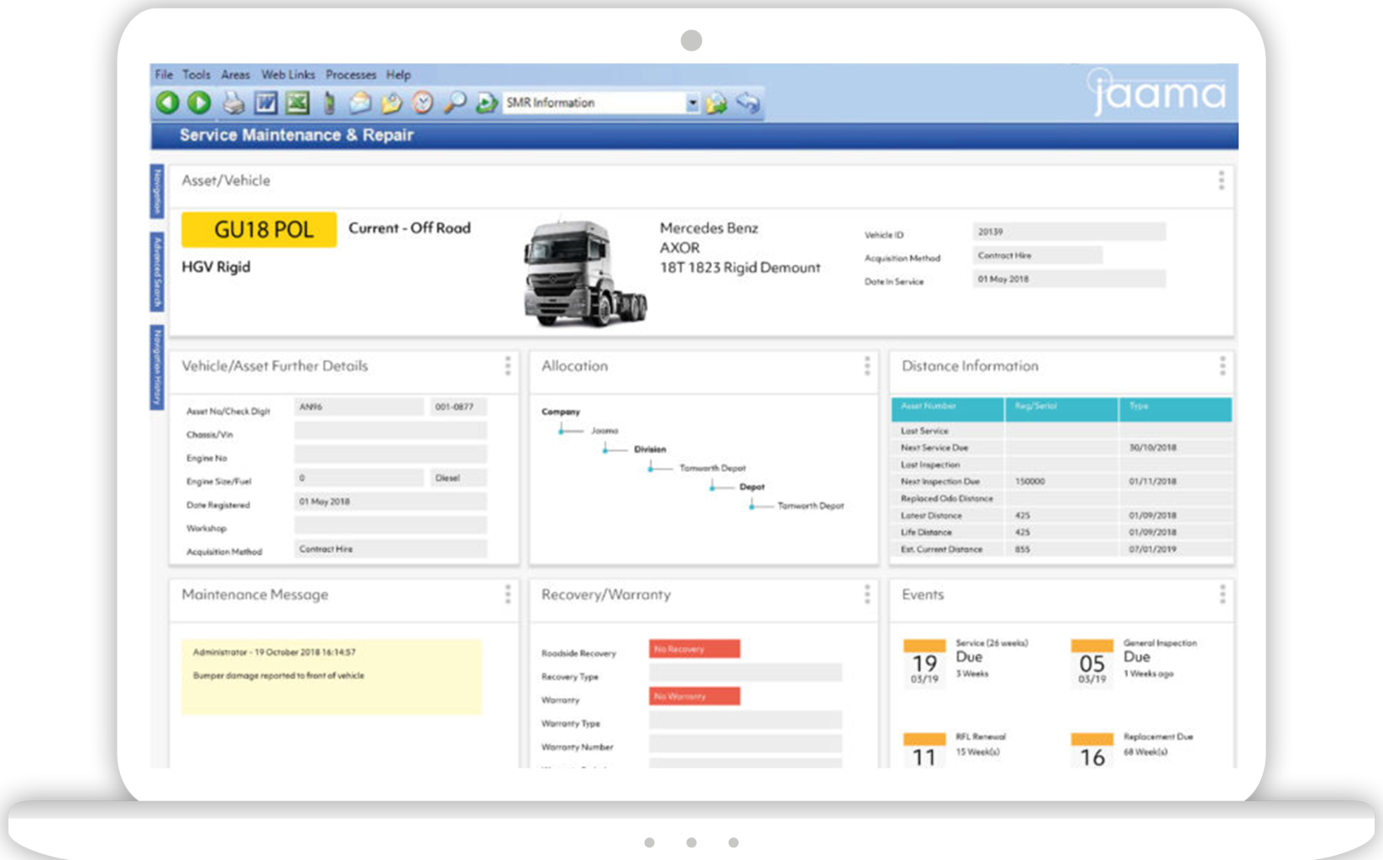Image resolution: width=1383 pixels, height=860 pixels.
Task: Click the Reg/Serial column header
Action: (x=1062, y=409)
